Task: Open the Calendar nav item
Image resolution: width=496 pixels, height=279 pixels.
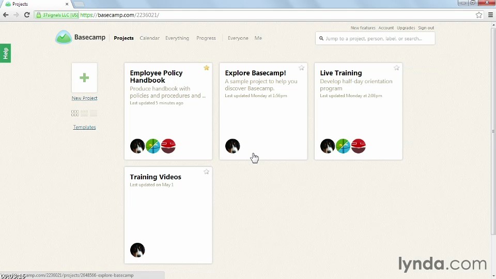Action: click(x=150, y=38)
